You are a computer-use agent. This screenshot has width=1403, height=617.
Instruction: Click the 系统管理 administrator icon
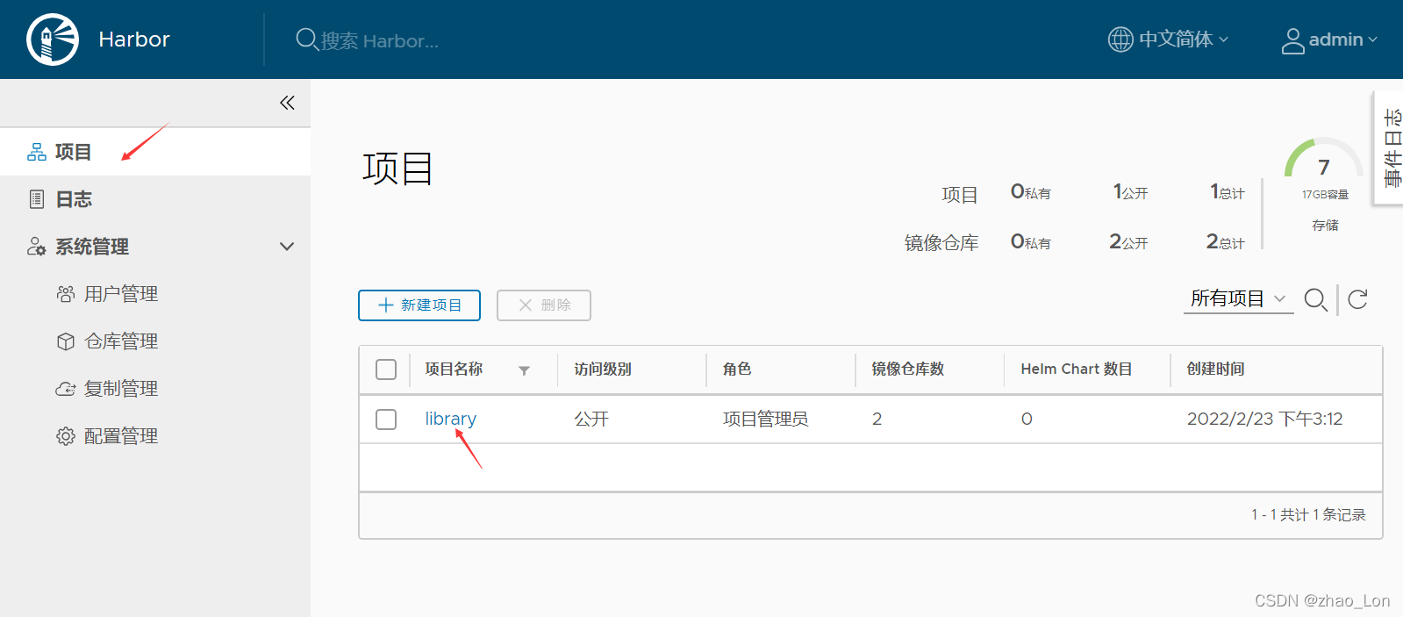[36, 247]
